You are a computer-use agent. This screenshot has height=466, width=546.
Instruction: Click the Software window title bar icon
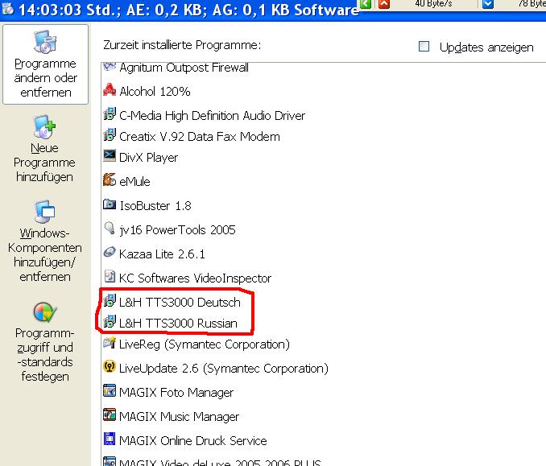[x=7, y=9]
